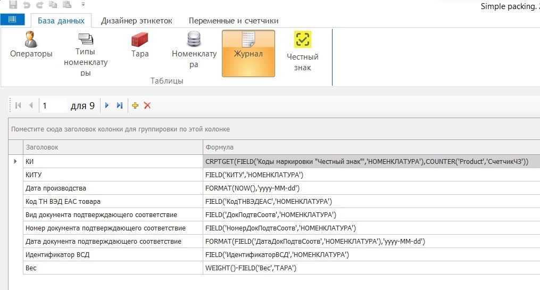Click row indicator arrow for КИ row
Image resolution: width=540 pixels, height=290 pixels.
click(15, 161)
